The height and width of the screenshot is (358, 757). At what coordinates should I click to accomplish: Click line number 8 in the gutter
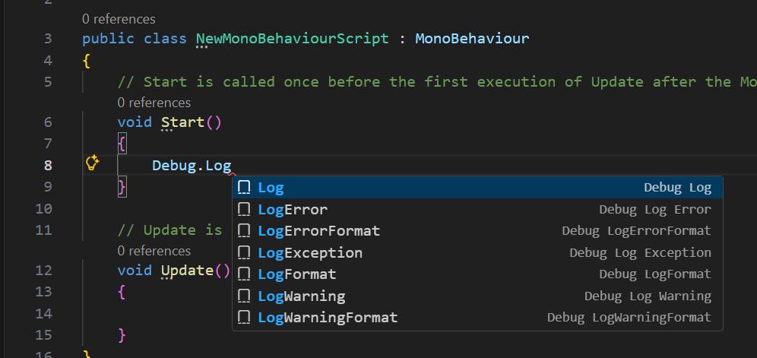pos(48,166)
